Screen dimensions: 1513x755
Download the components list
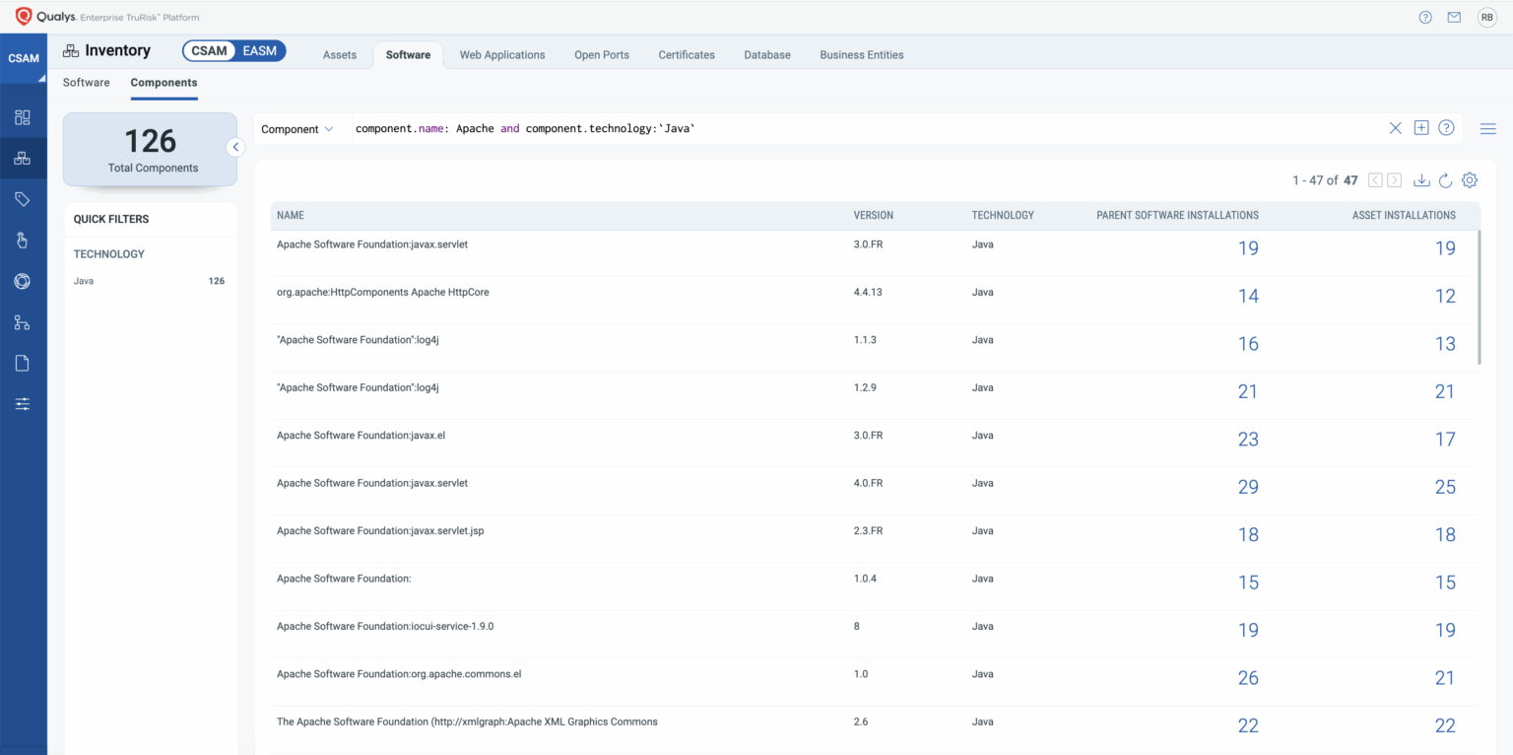(x=1421, y=180)
